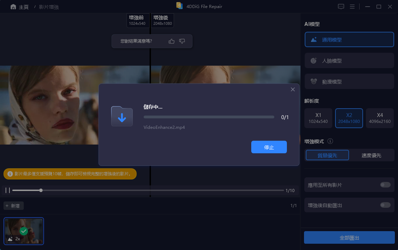Maximize the 4DDiG File Repair window
398x250 pixels.
click(379, 7)
